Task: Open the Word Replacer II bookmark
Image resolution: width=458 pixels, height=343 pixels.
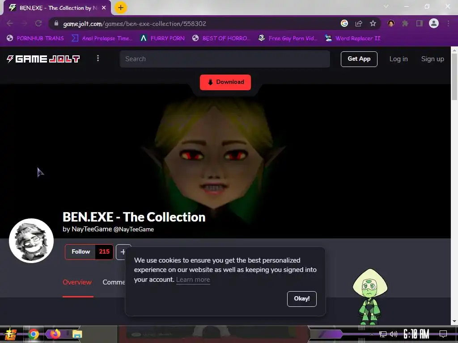Action: click(x=353, y=38)
